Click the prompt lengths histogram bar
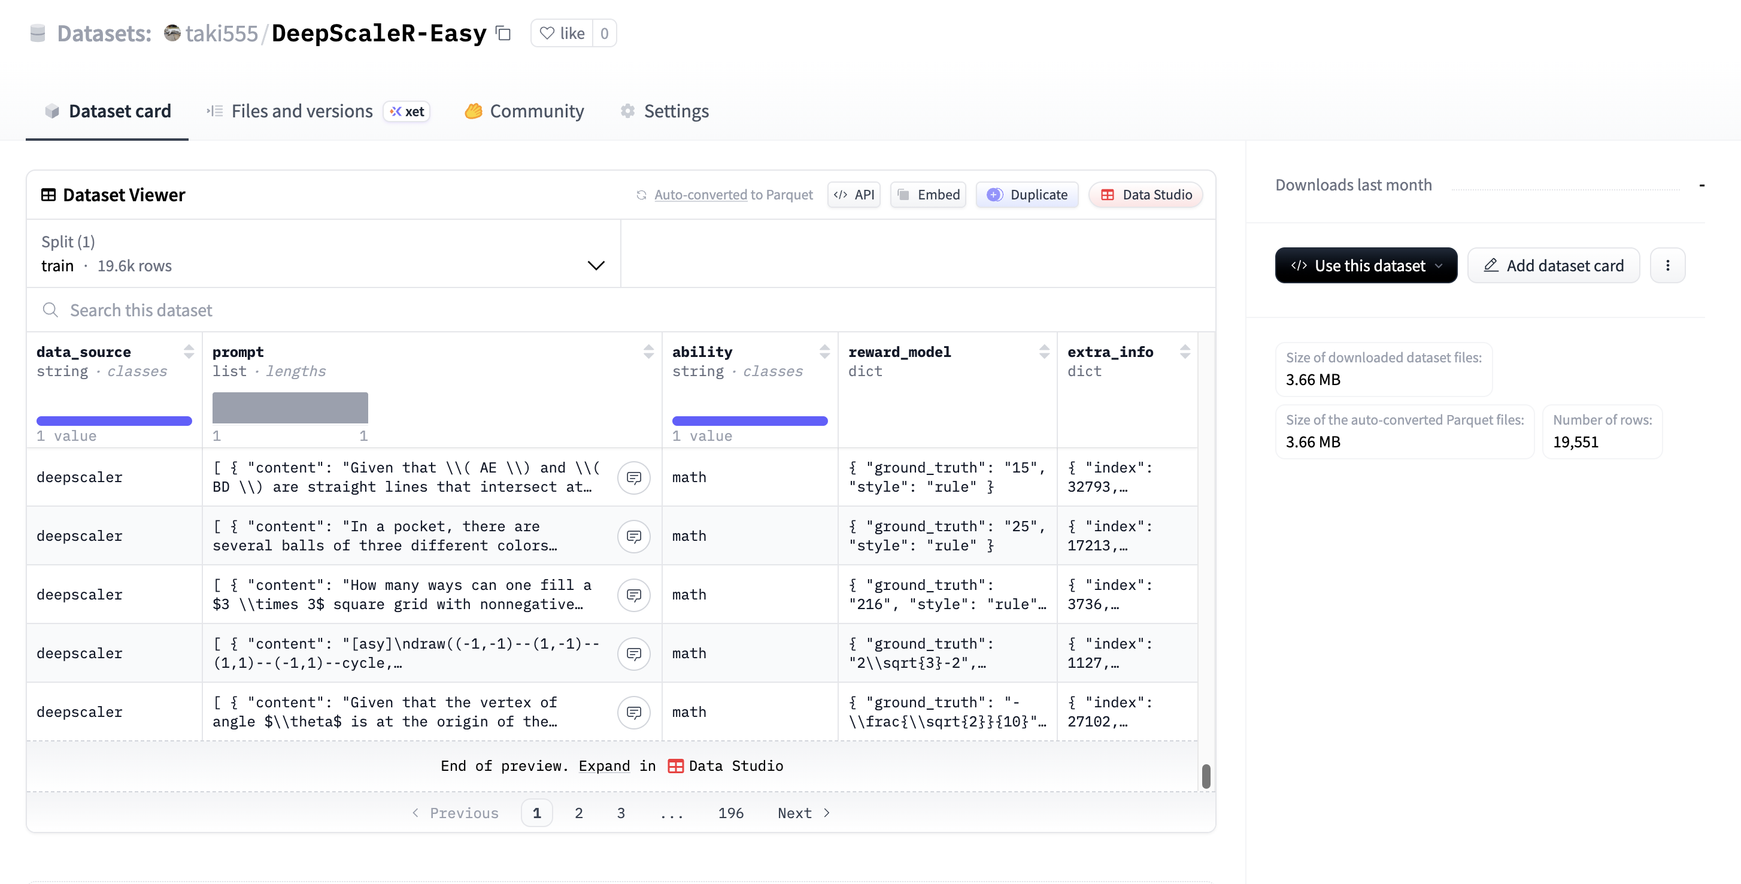 click(x=290, y=407)
